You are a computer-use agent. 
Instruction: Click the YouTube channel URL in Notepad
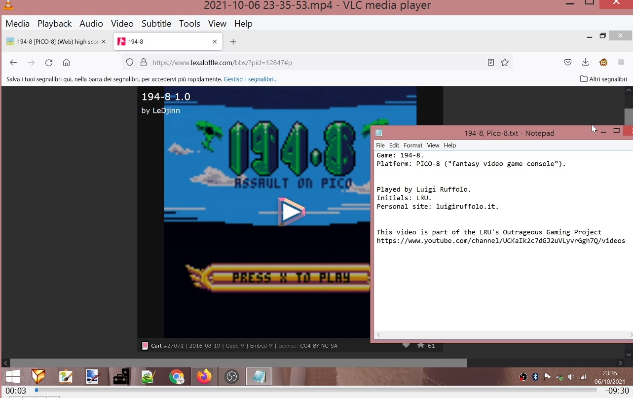click(x=501, y=241)
